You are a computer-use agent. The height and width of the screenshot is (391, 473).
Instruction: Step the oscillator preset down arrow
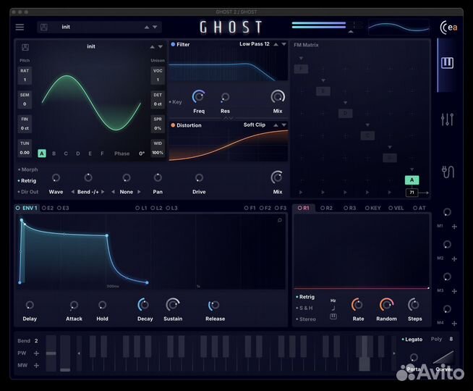tap(161, 47)
